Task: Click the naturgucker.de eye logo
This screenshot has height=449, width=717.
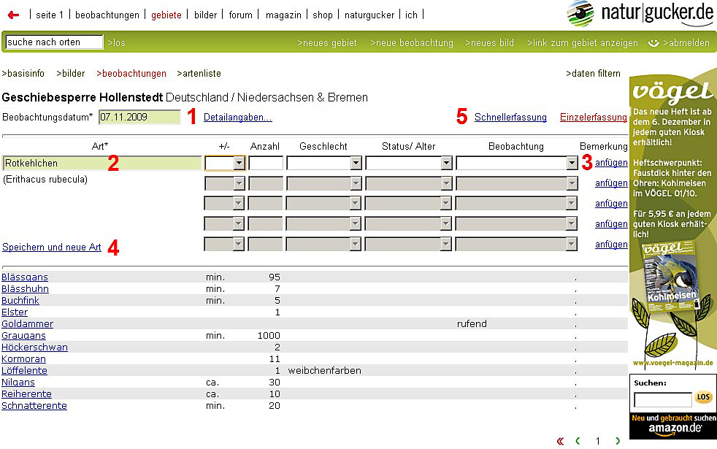Action: click(x=581, y=13)
